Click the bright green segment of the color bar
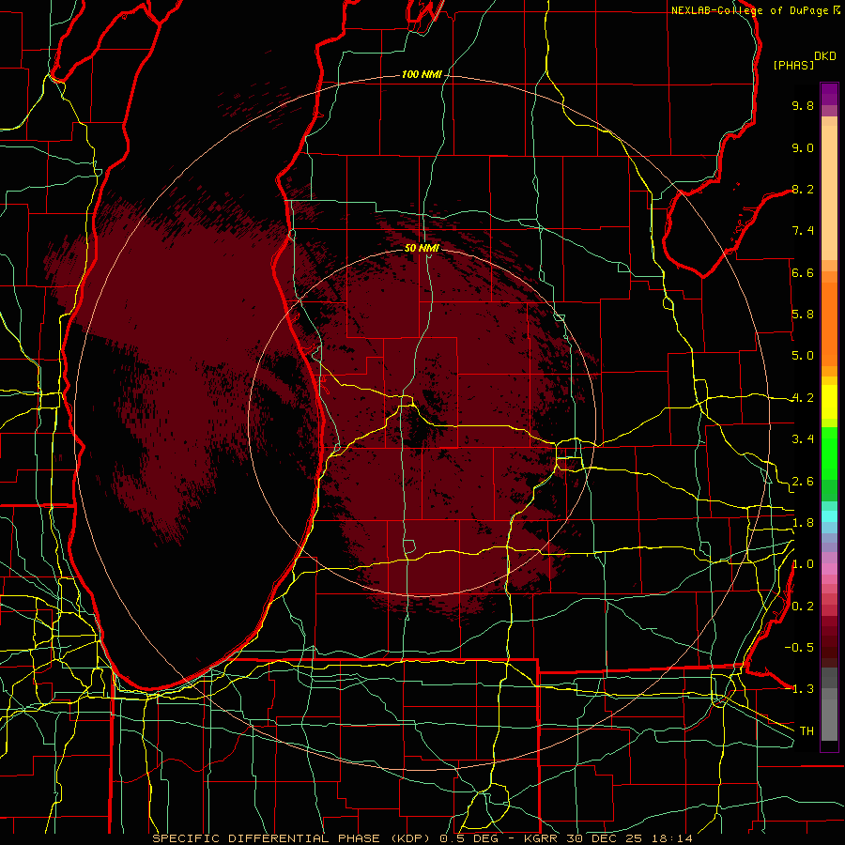The width and height of the screenshot is (845, 845). coord(829,453)
